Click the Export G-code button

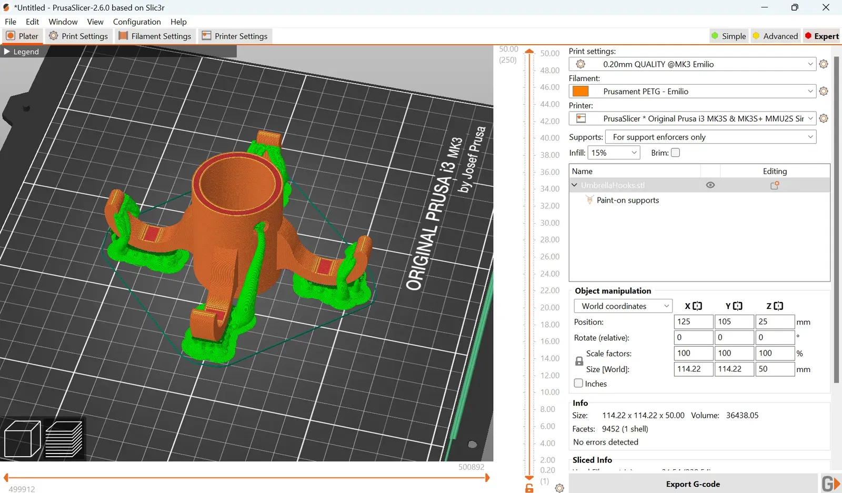pyautogui.click(x=693, y=484)
